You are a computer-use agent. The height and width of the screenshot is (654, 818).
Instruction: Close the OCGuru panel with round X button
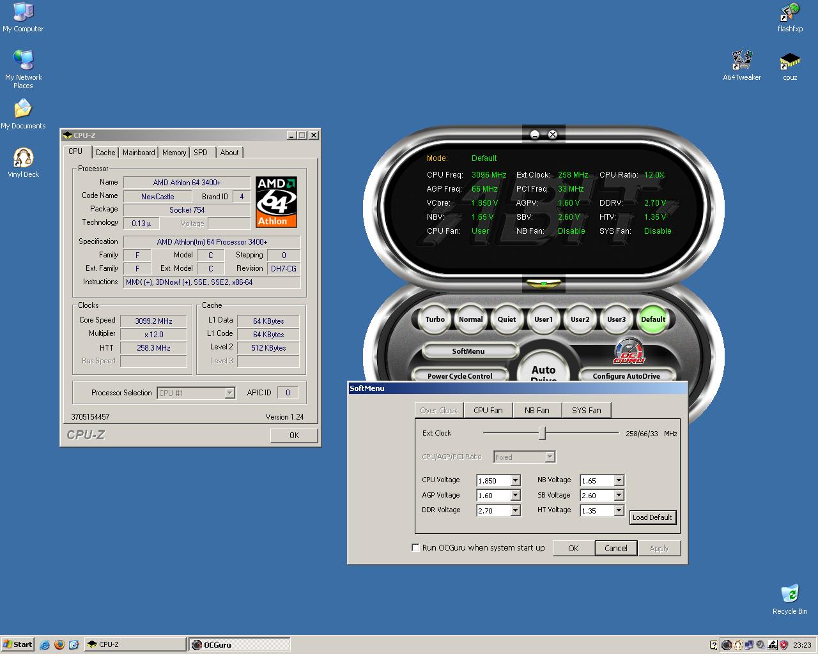[553, 135]
